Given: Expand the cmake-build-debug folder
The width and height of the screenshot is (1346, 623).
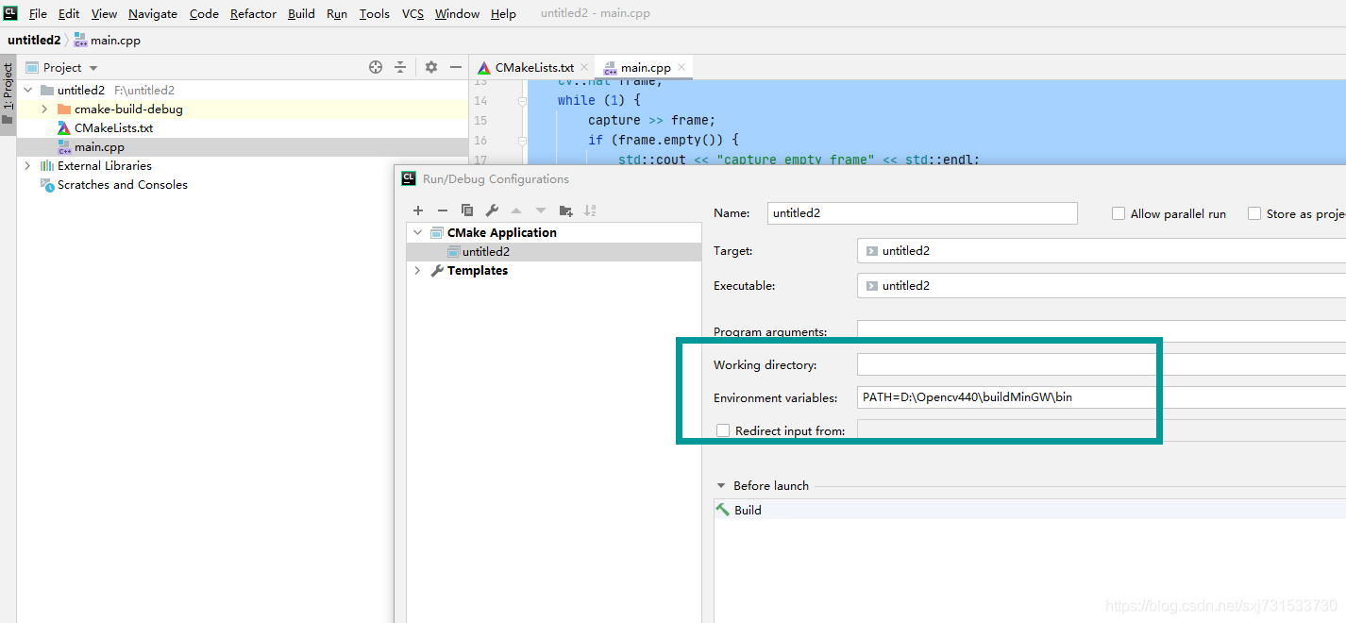Looking at the screenshot, I should (44, 109).
